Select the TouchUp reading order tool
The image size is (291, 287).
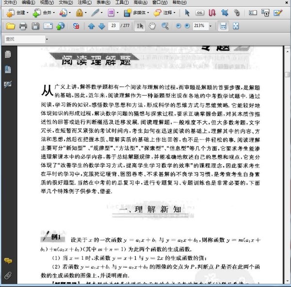[x=265, y=13]
